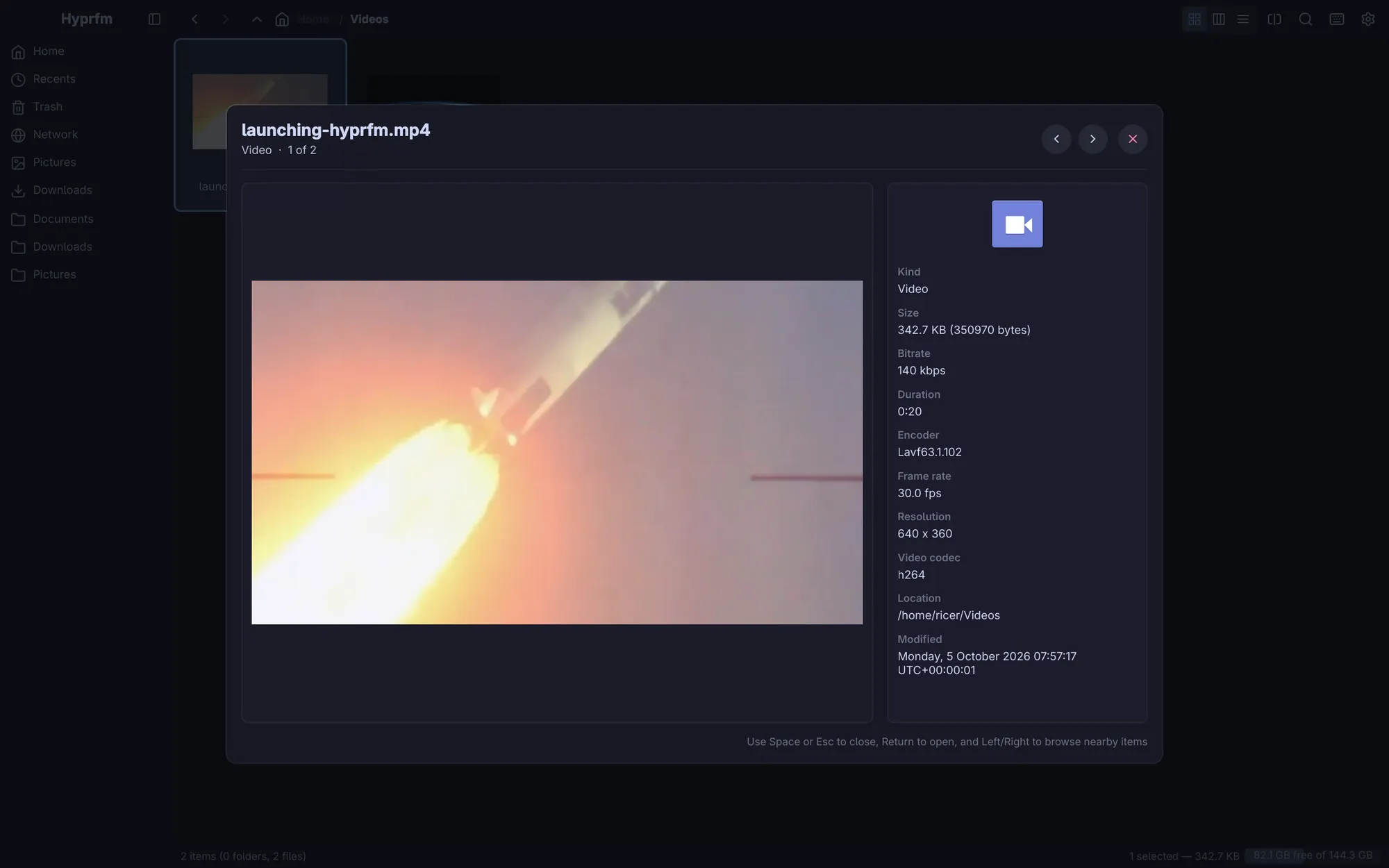The width and height of the screenshot is (1389, 868).
Task: Open the Documents folder in the sidebar
Action: click(86, 219)
